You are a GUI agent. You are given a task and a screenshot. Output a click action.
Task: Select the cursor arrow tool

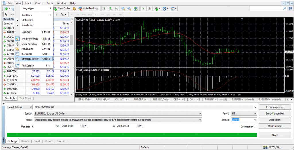click(6, 14)
